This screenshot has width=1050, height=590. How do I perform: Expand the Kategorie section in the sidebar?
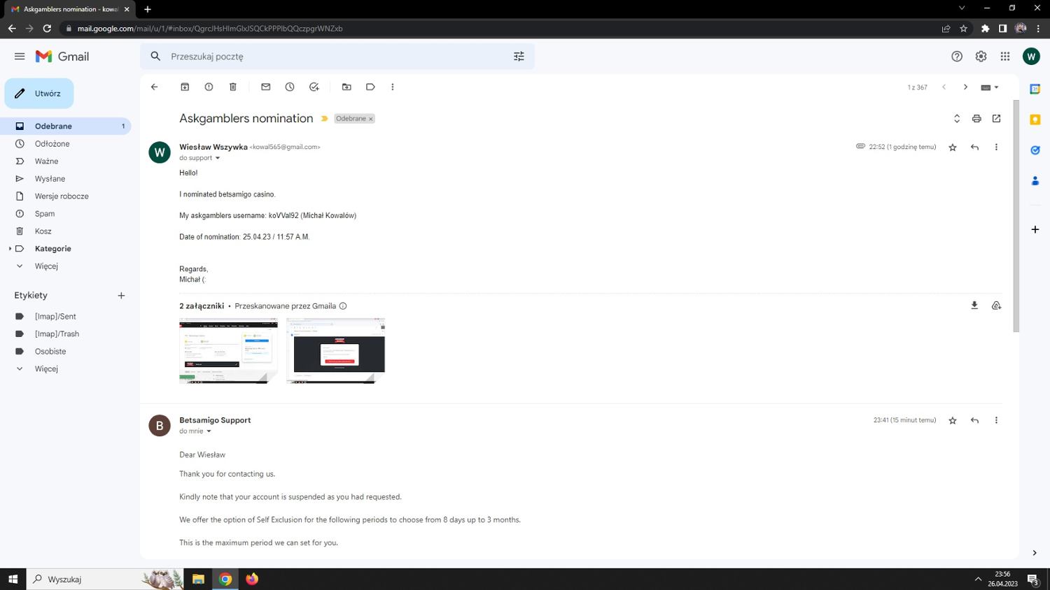[x=10, y=249]
